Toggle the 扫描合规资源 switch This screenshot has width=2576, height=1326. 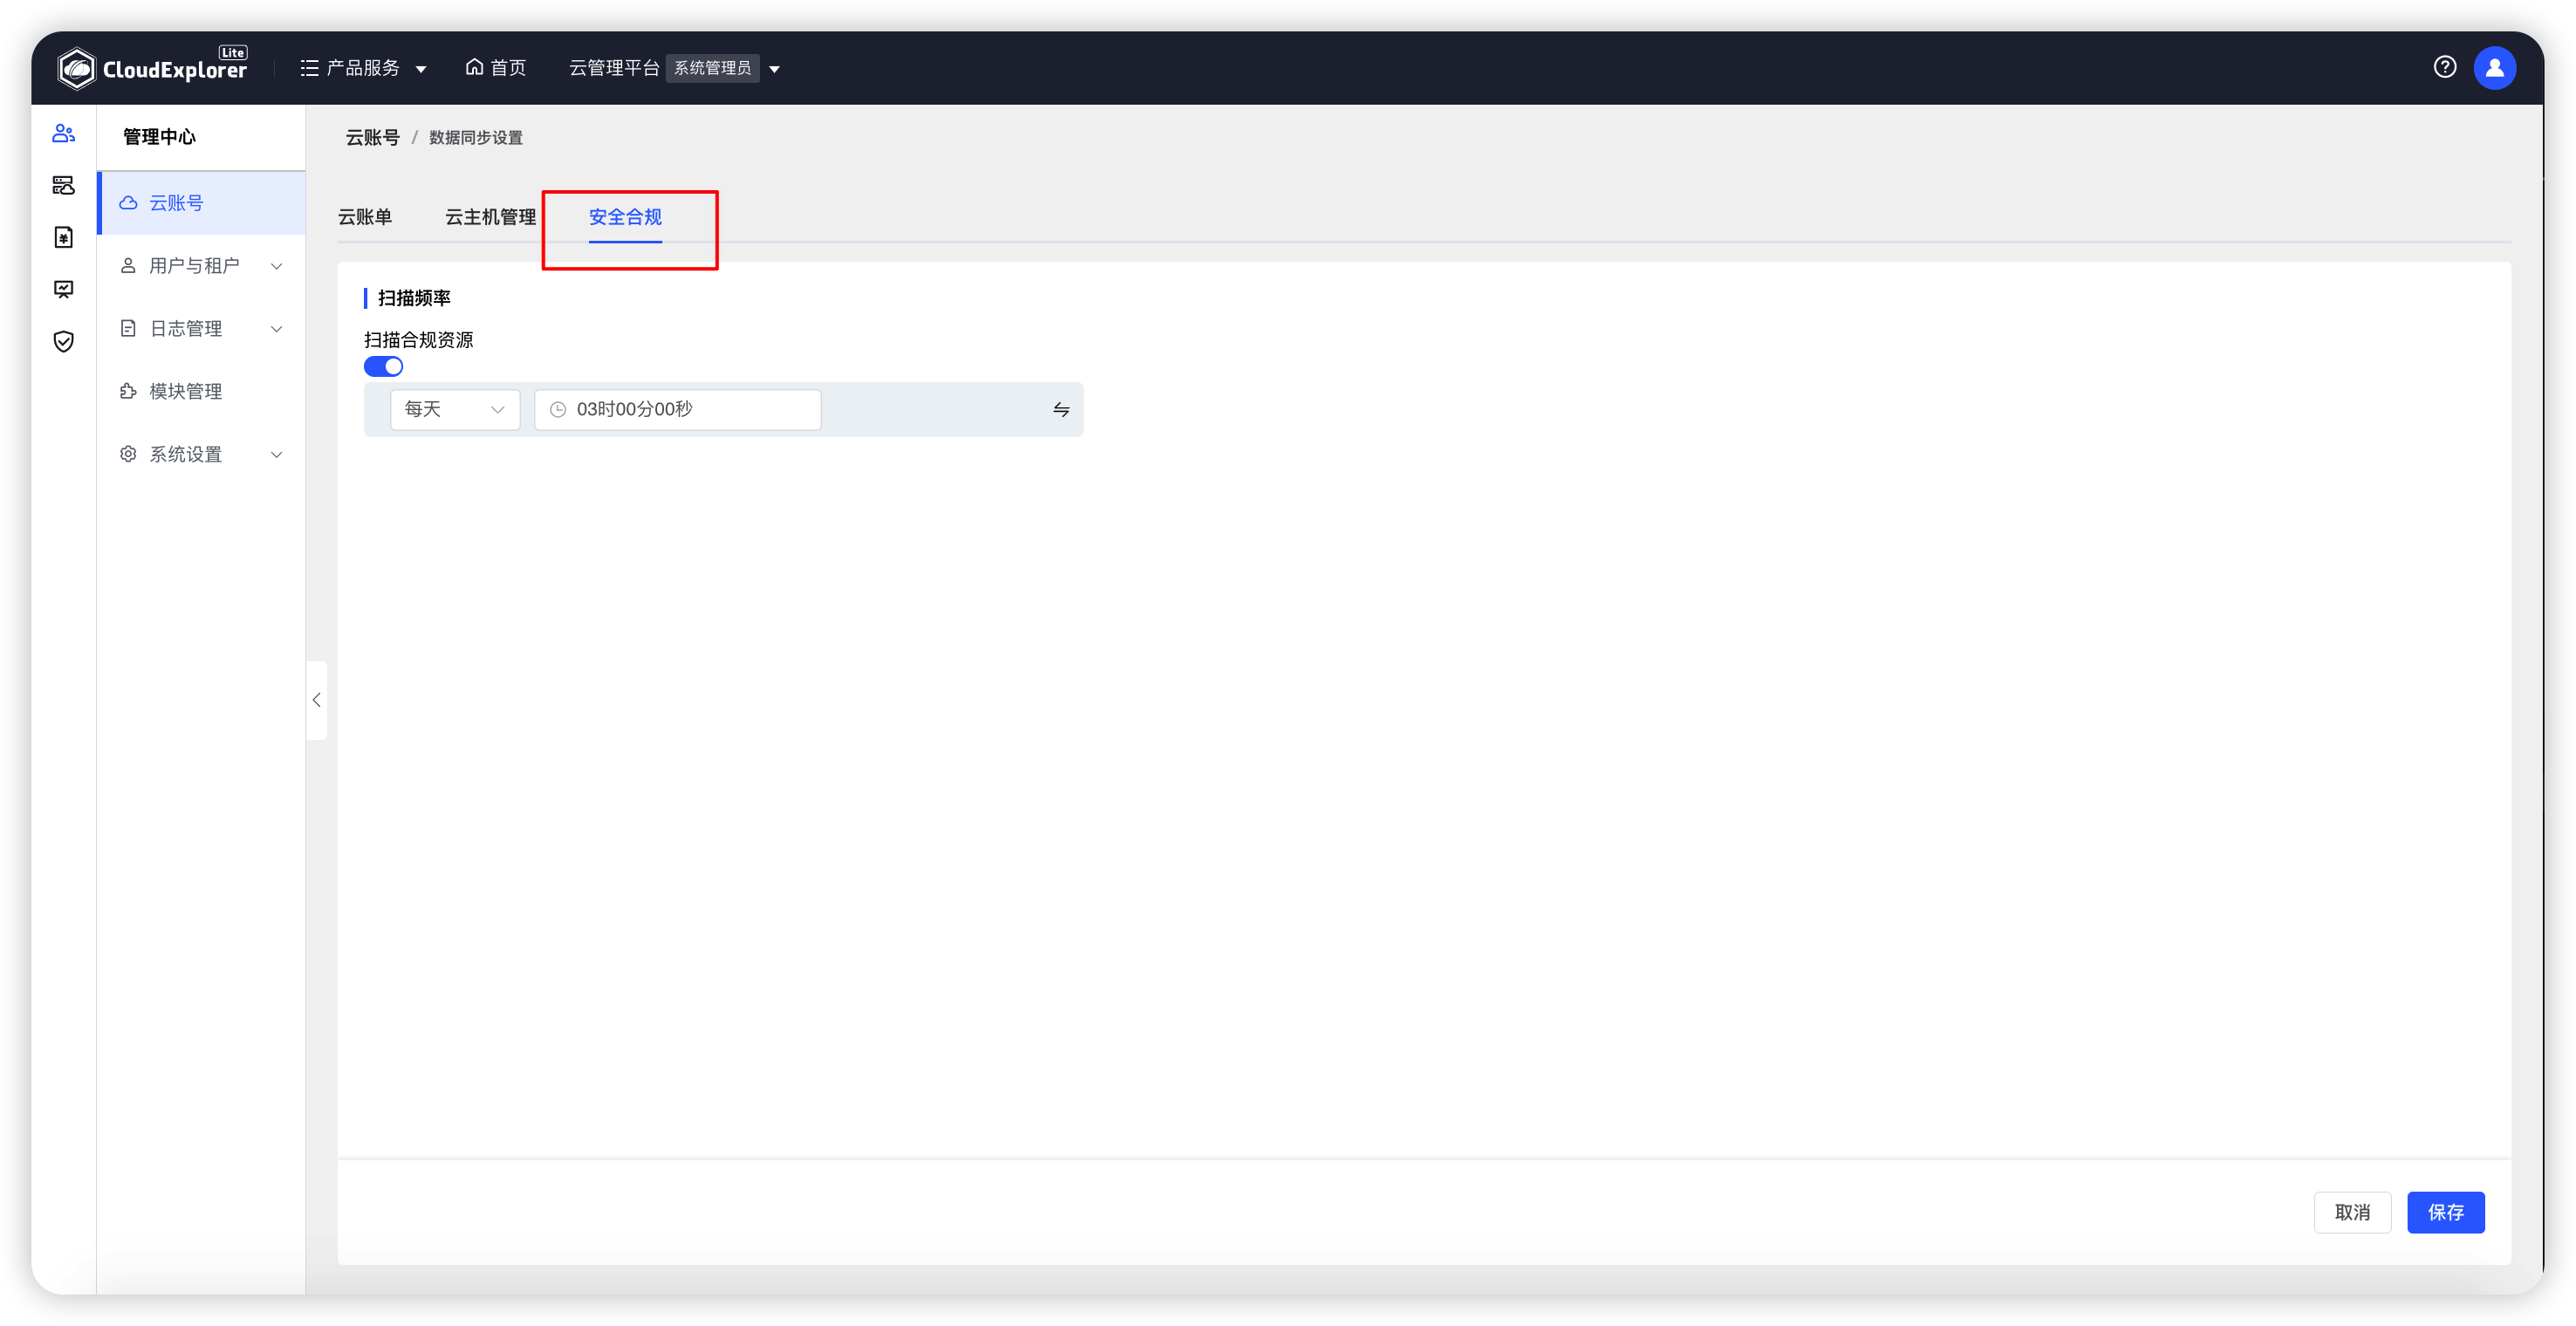click(x=383, y=367)
